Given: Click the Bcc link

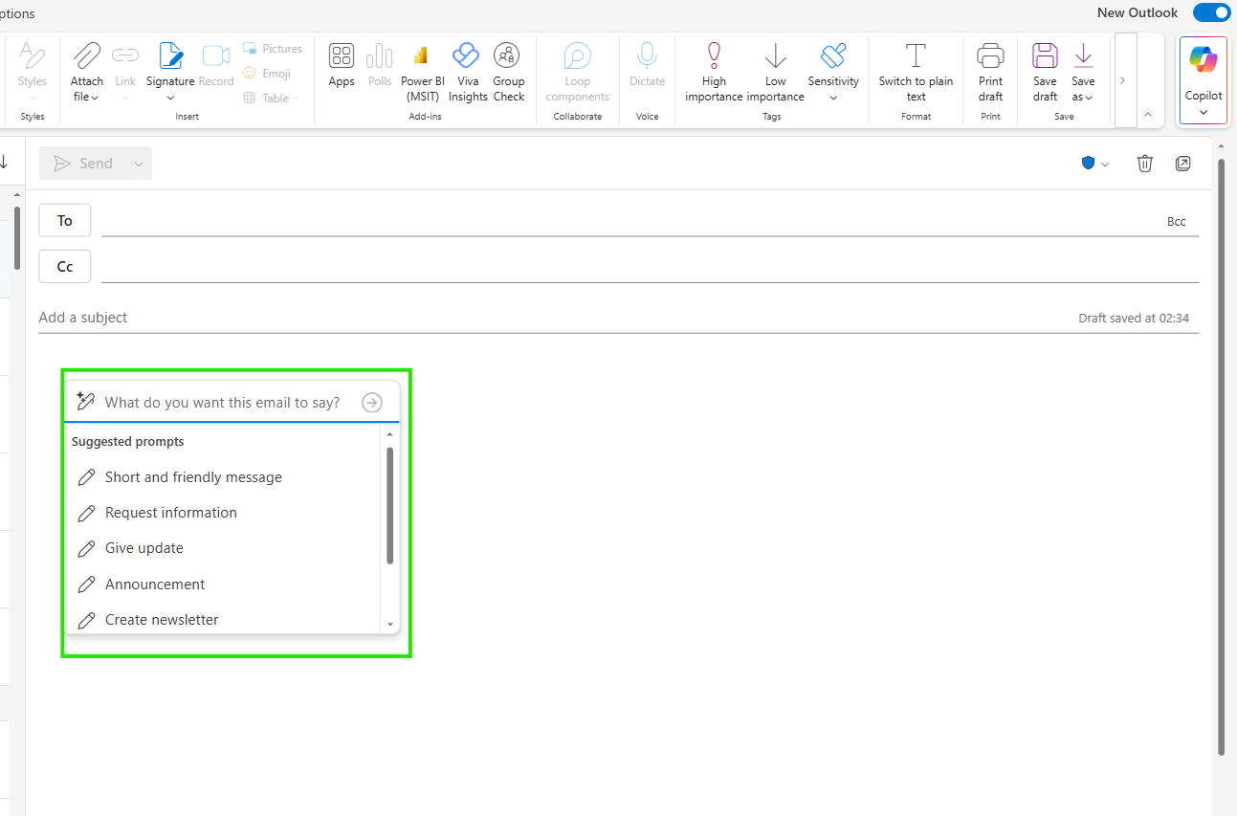Looking at the screenshot, I should click(x=1176, y=221).
